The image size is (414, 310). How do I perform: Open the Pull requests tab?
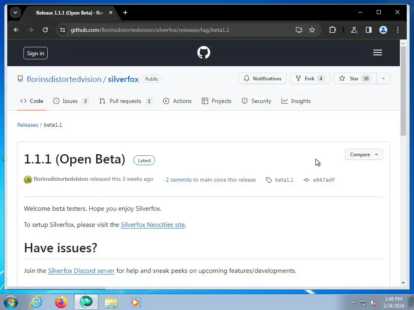(x=125, y=101)
